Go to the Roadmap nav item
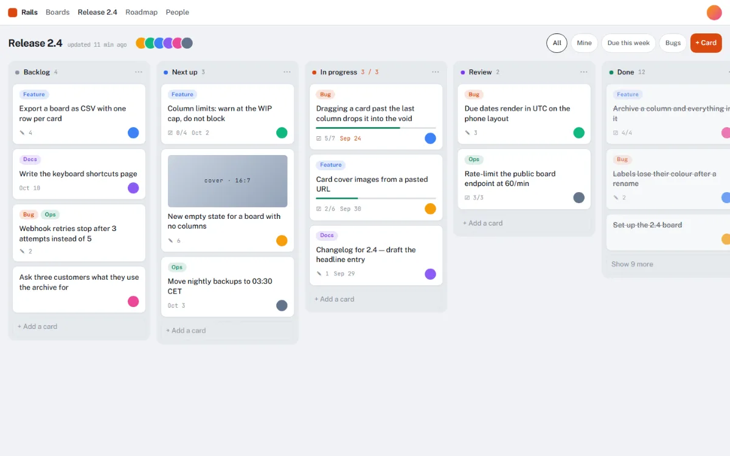The height and width of the screenshot is (456, 730). [x=141, y=12]
